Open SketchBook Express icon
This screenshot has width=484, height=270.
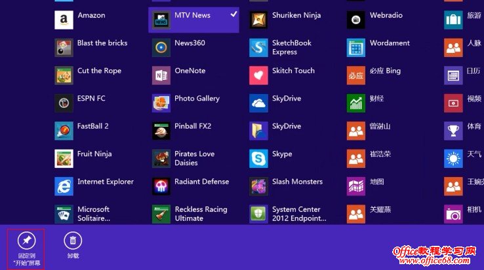(258, 48)
